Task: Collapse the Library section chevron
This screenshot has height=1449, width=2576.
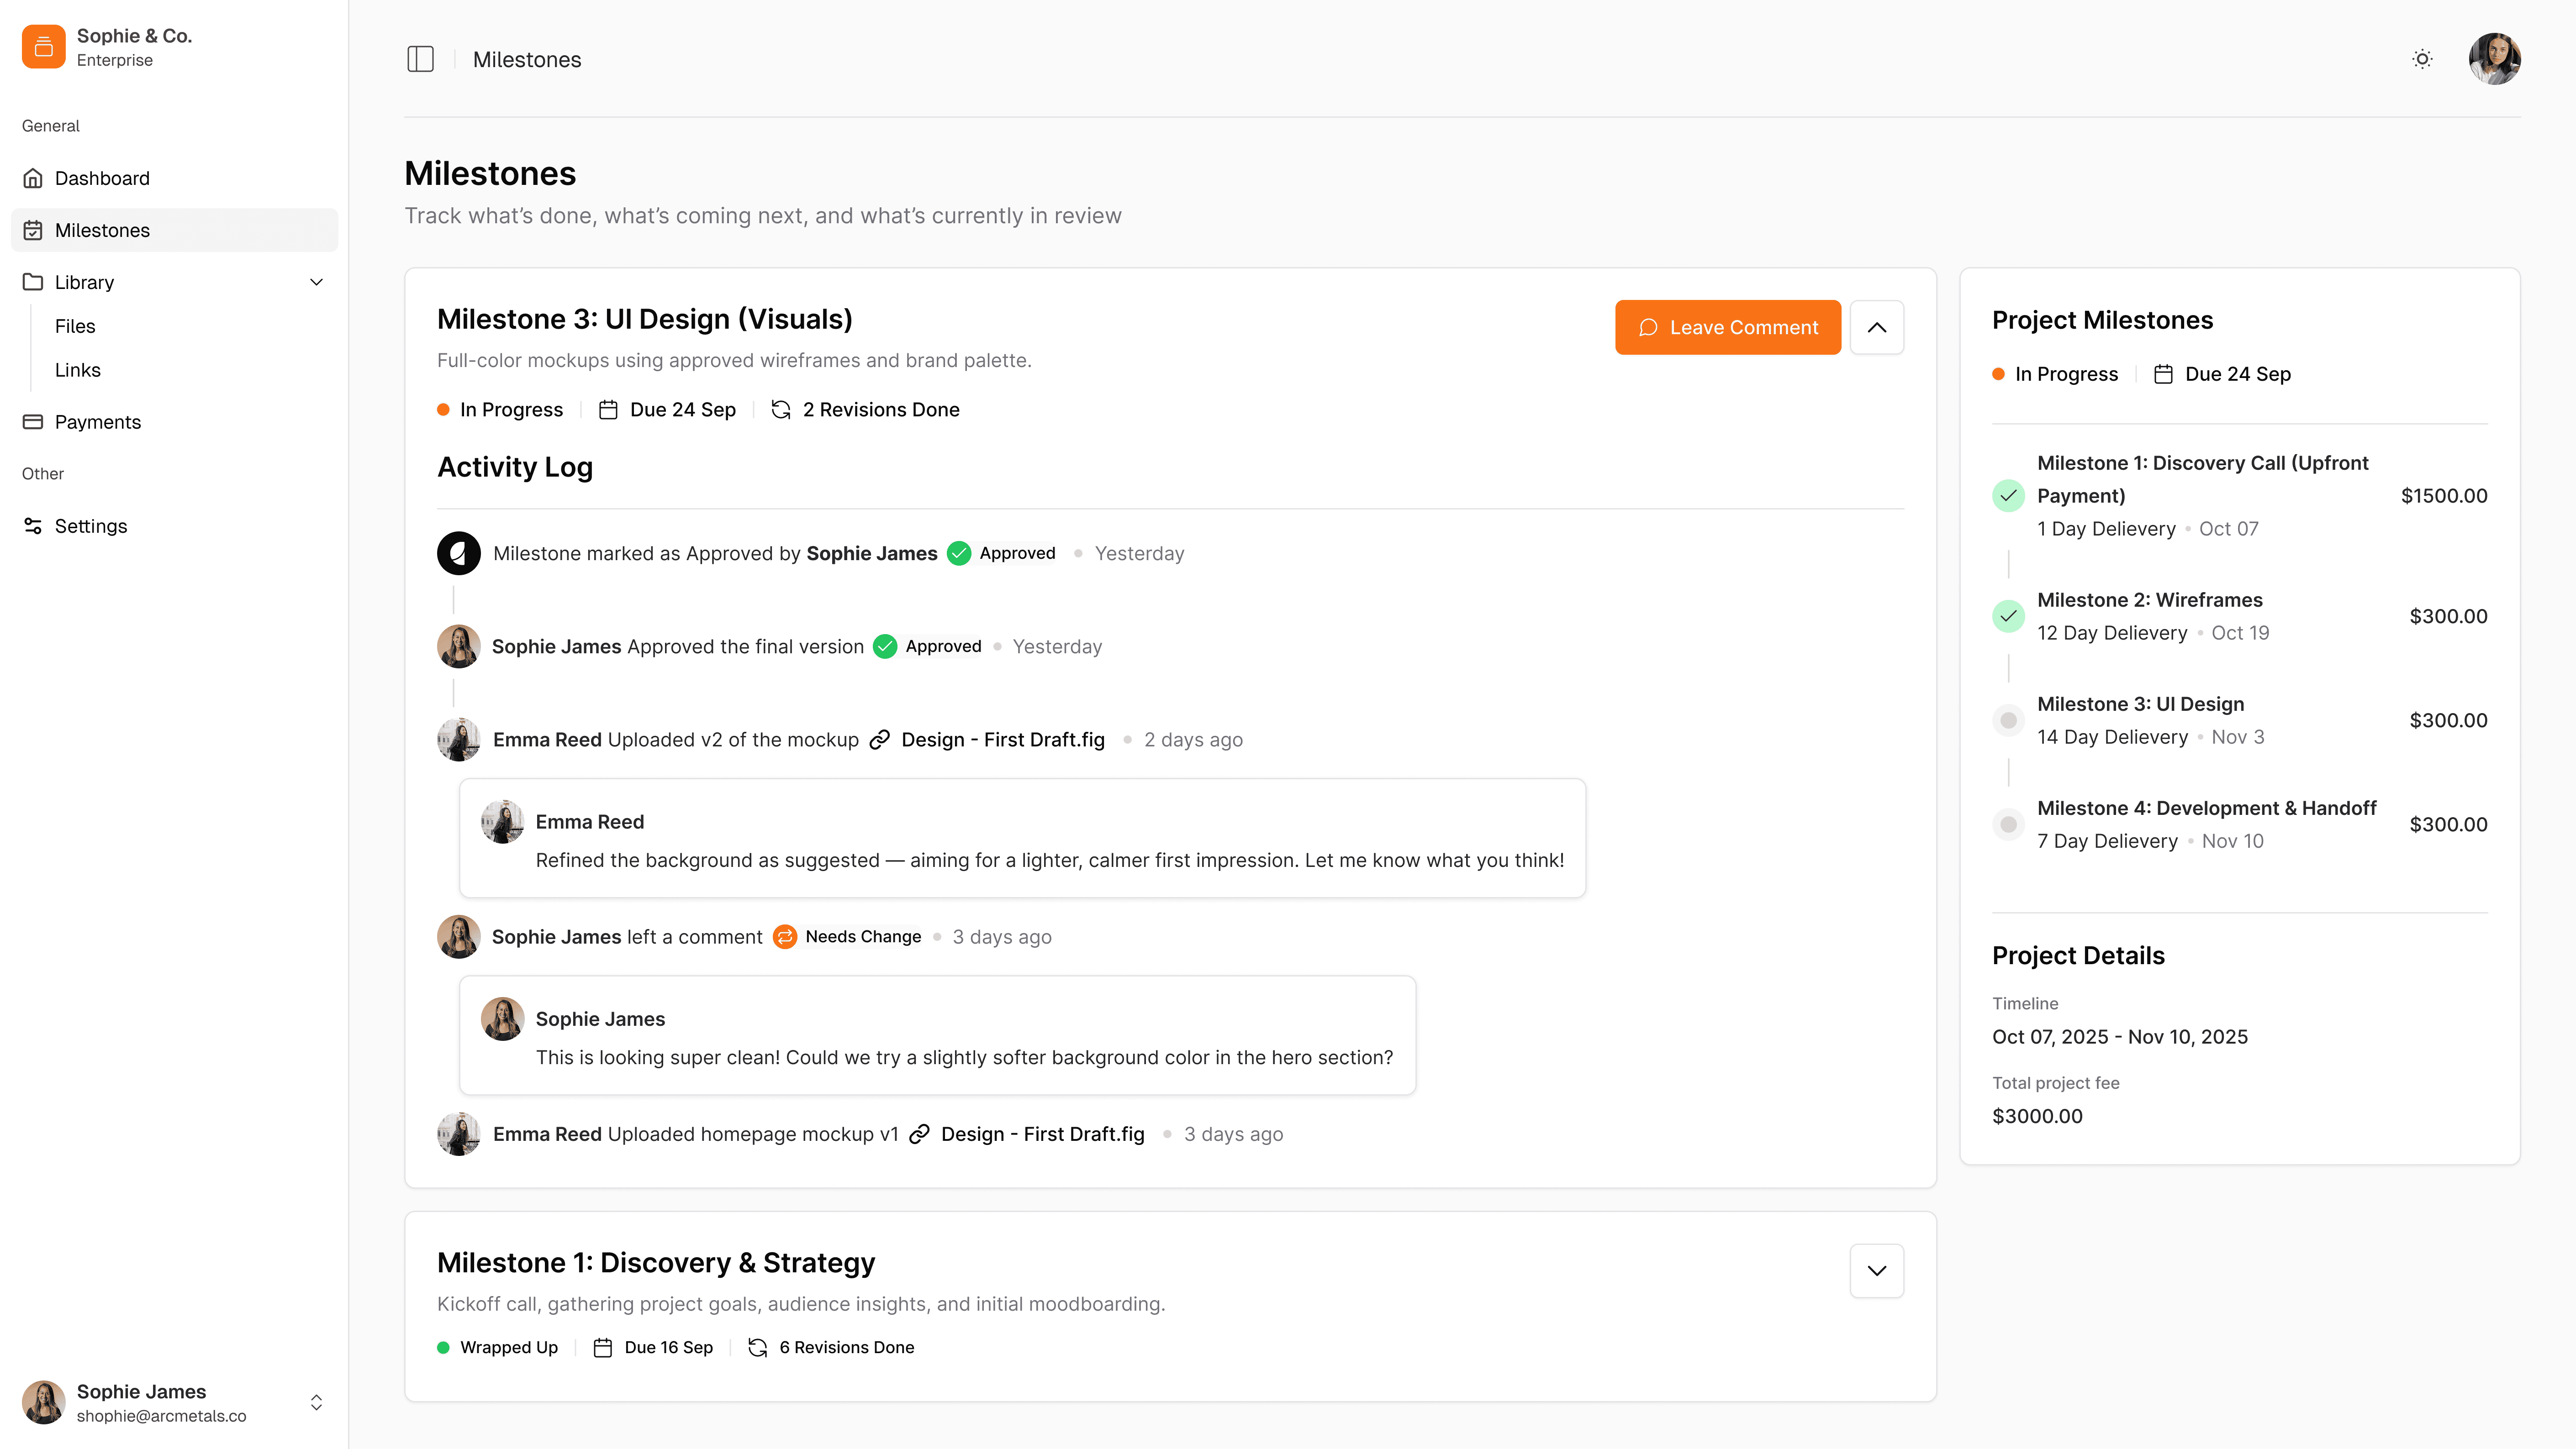Action: [316, 282]
